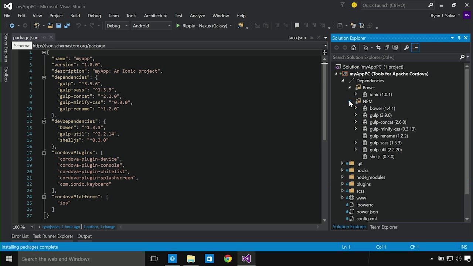This screenshot has width=473, height=266.
Task: Click the Ryan J. Salva account name
Action: (x=443, y=16)
